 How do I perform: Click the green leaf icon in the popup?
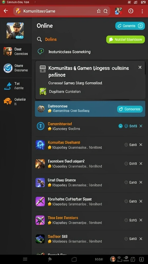point(43,92)
